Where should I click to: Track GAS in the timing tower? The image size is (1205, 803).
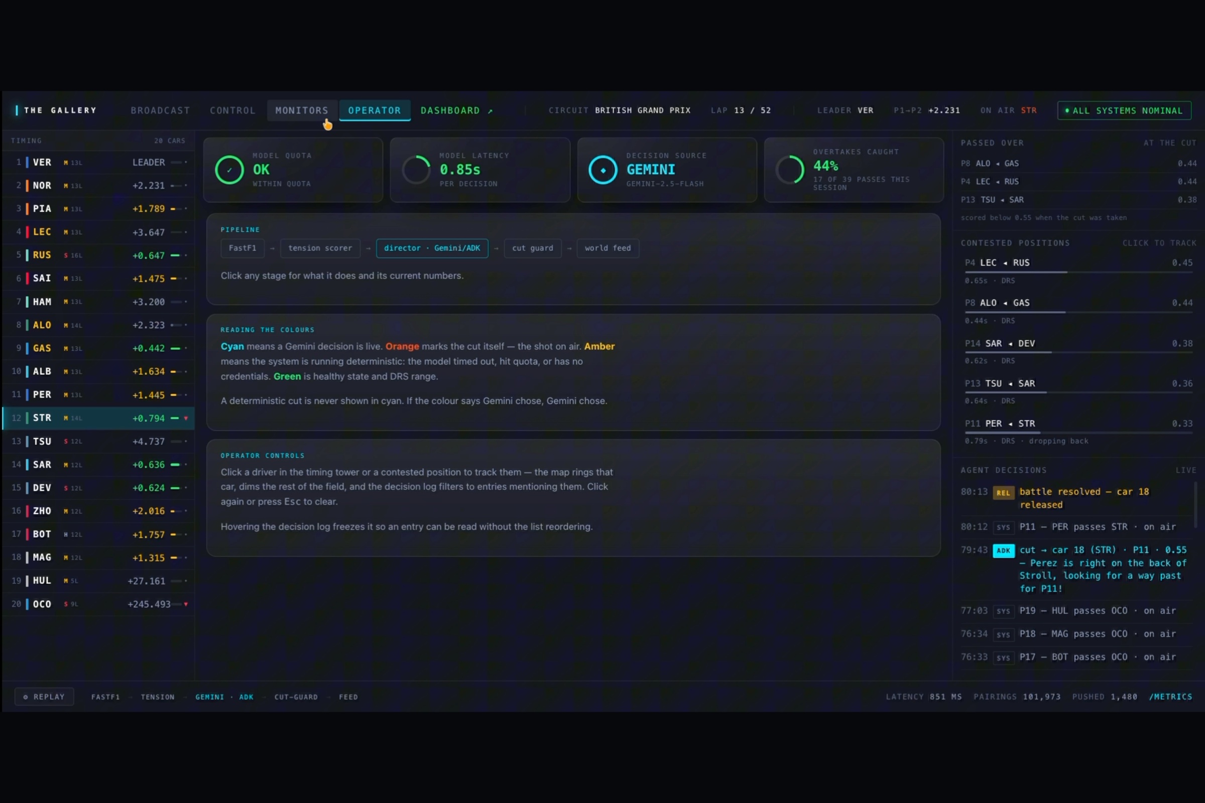tap(98, 348)
